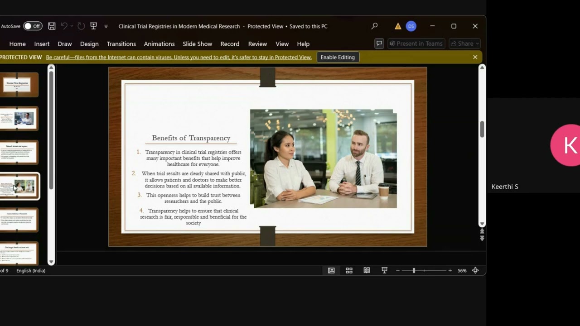Viewport: 580px width, 326px height.
Task: Open the Slide Show tab
Action: (x=197, y=44)
